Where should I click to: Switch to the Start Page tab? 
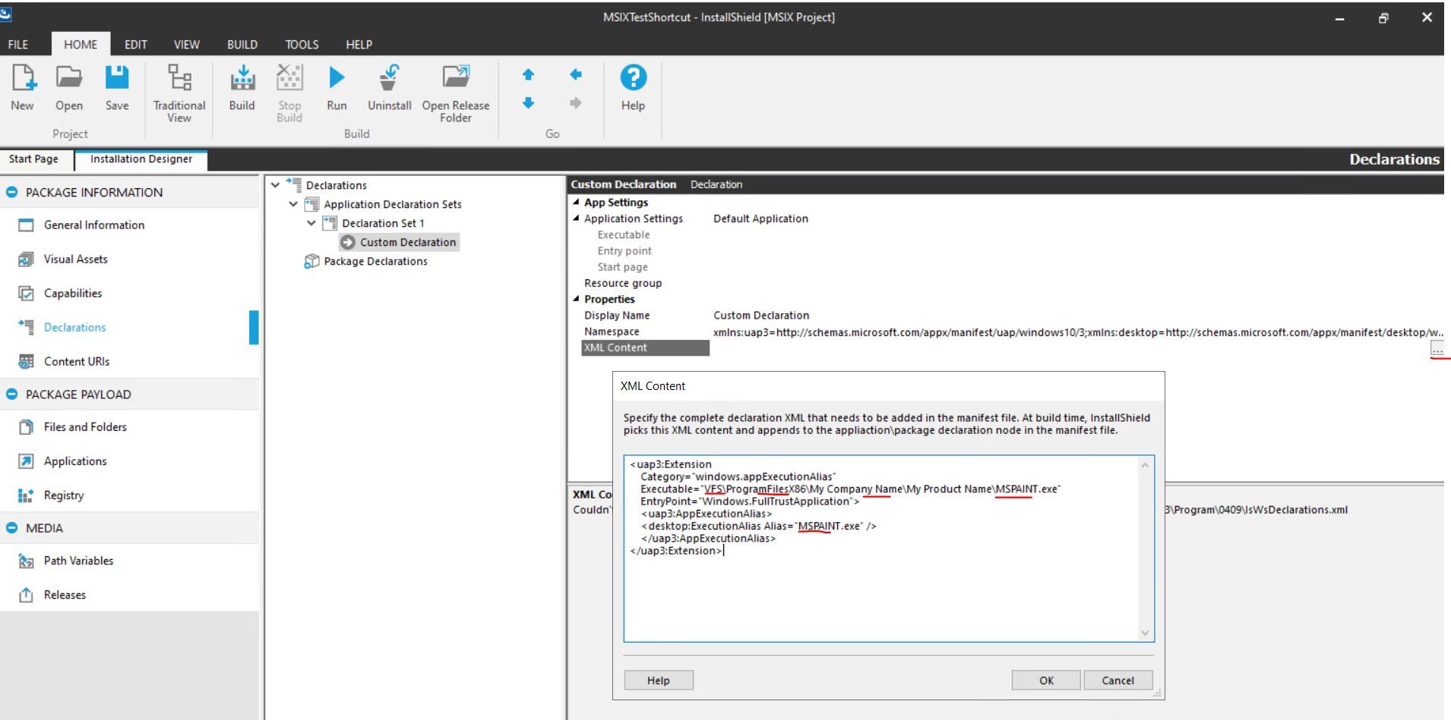33,159
